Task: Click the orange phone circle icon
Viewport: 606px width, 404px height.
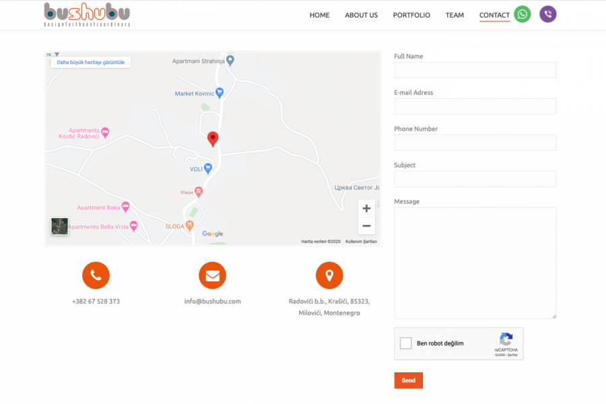Action: [x=96, y=275]
